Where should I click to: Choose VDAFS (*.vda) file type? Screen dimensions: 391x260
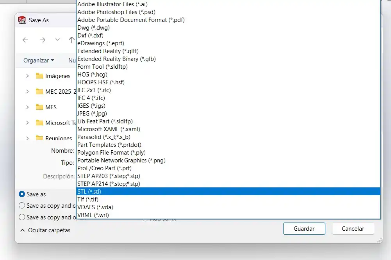coord(228,207)
